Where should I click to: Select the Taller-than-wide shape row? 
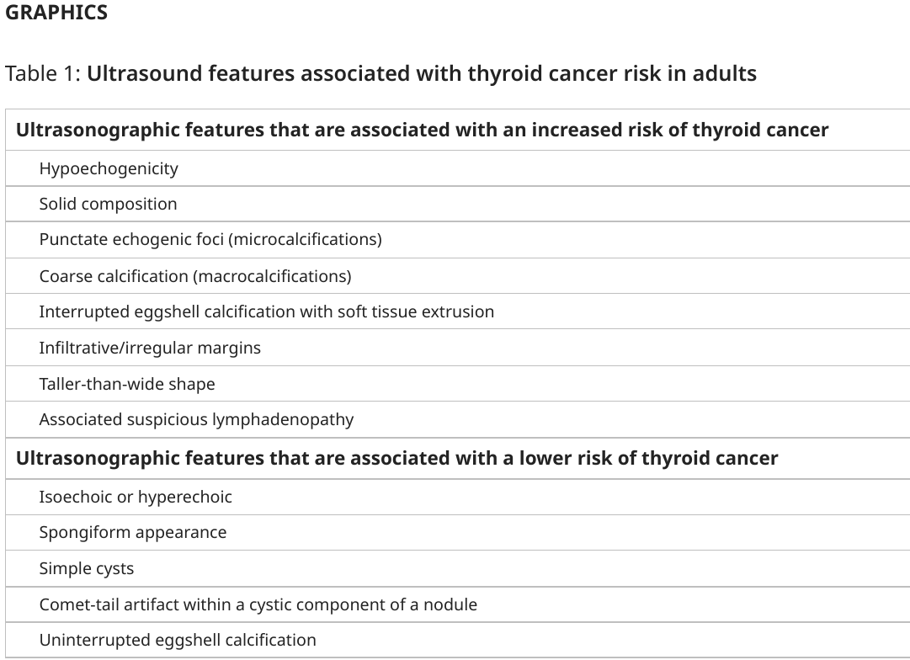(458, 383)
